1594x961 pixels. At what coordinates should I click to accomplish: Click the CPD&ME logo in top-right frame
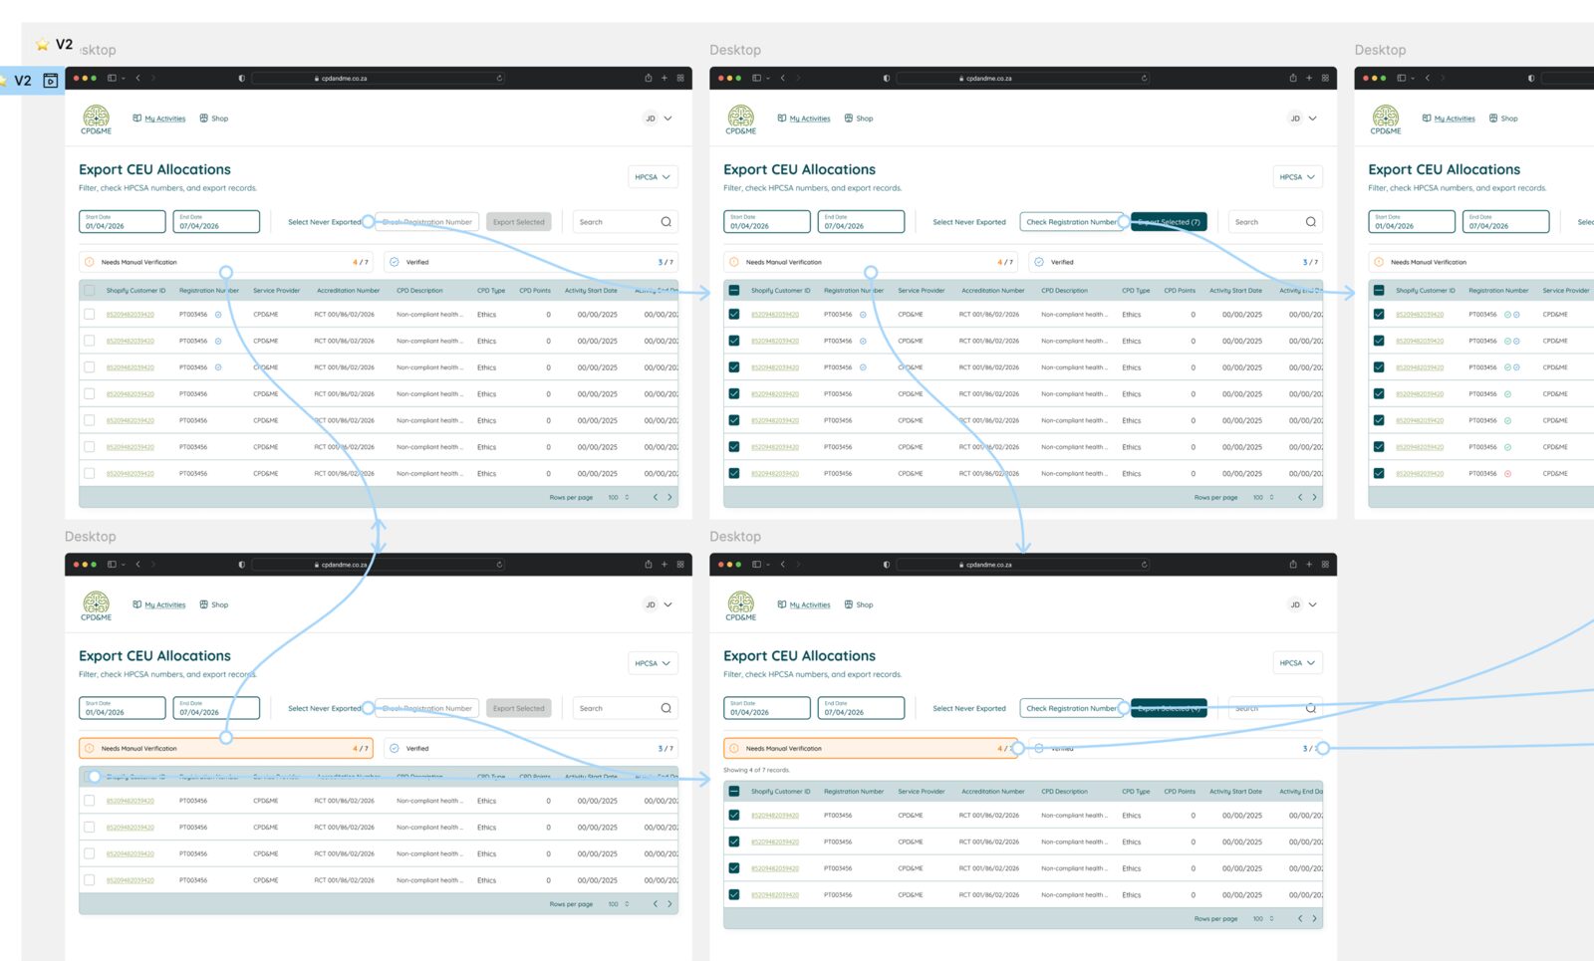click(1385, 120)
